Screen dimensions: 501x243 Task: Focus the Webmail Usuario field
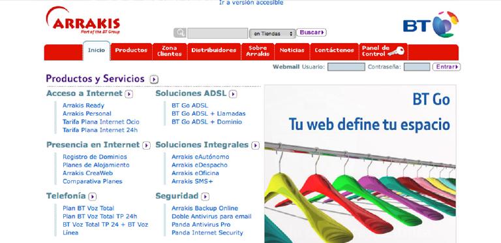point(346,67)
